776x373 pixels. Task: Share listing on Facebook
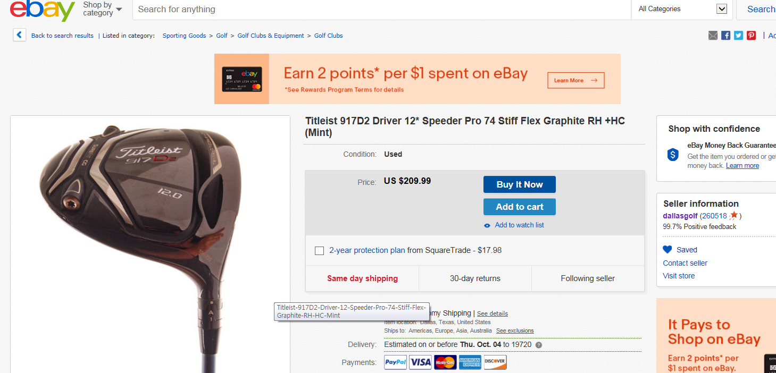point(726,36)
